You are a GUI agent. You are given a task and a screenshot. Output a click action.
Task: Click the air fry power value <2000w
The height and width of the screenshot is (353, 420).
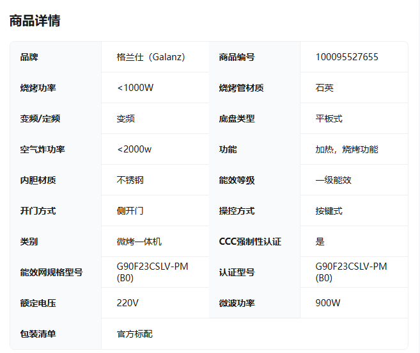point(134,149)
